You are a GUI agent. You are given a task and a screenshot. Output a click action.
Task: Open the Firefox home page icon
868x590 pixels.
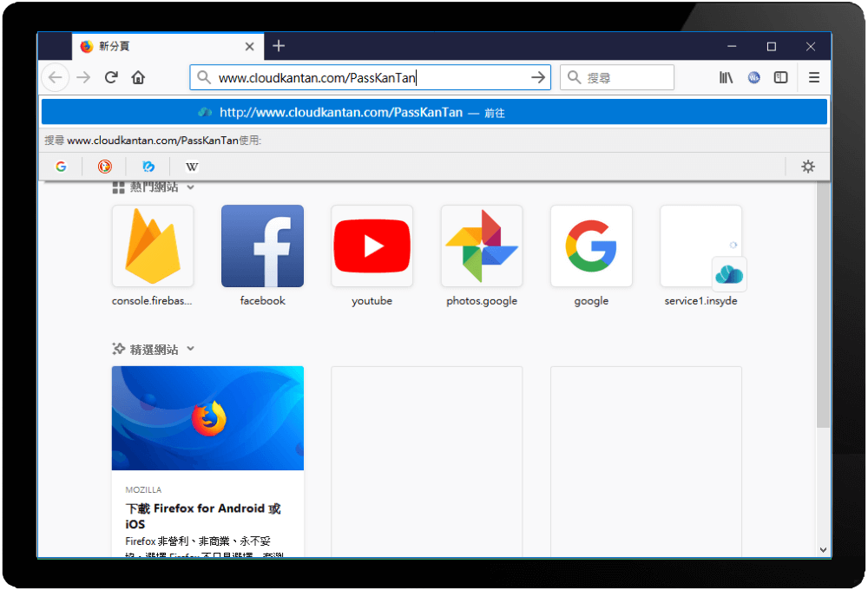pos(138,77)
